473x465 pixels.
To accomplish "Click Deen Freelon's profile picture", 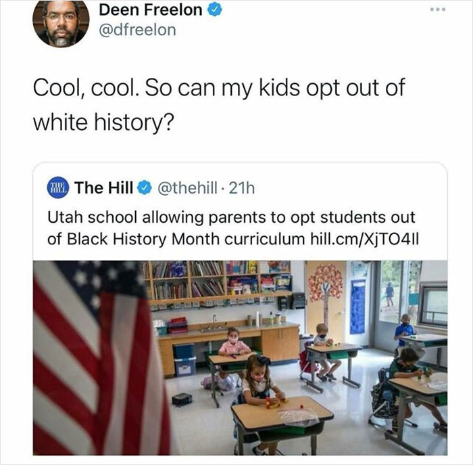I will click(x=61, y=22).
